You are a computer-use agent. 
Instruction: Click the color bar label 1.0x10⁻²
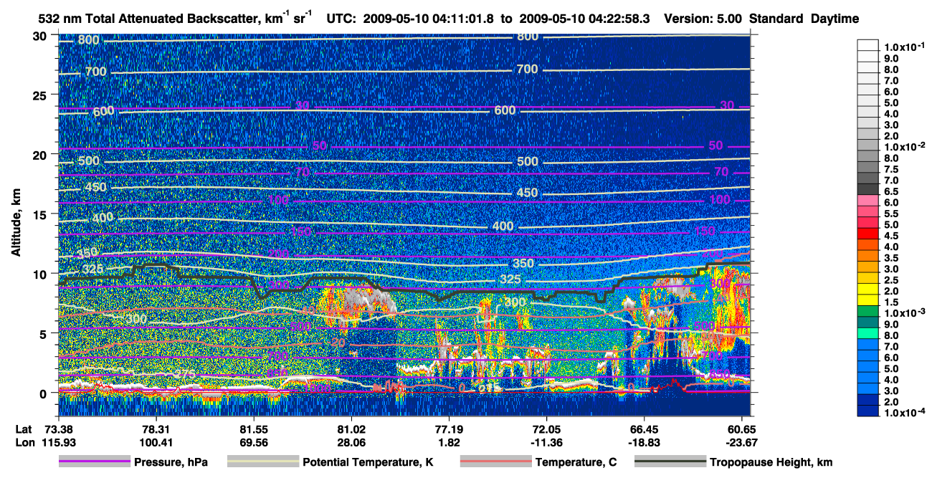tap(904, 145)
